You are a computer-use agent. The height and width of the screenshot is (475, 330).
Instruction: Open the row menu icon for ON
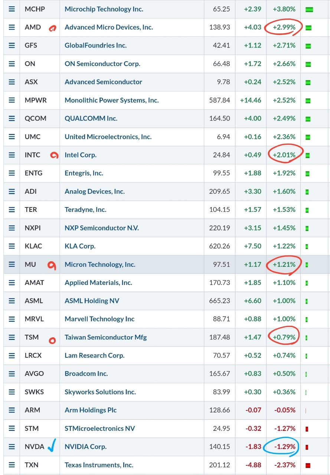[12, 64]
